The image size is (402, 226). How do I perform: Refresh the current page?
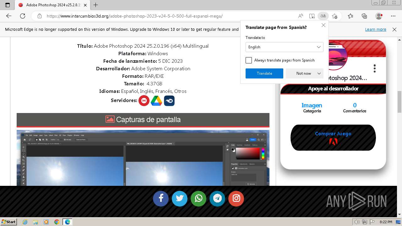23,16
